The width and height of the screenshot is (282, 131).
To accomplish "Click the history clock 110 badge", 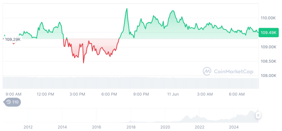I will pos(12,102).
